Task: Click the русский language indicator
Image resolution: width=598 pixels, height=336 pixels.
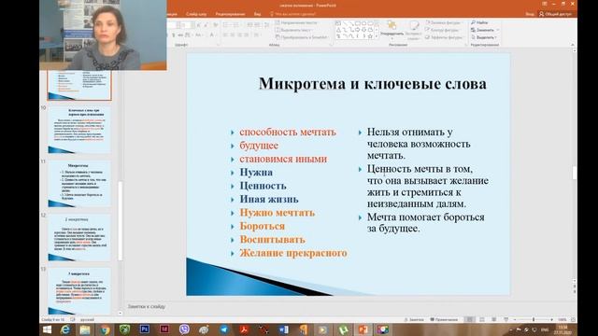Action: (87, 319)
